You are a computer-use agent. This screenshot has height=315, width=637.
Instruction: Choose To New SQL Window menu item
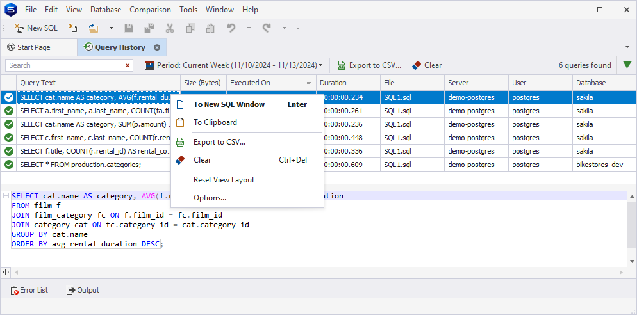pyautogui.click(x=247, y=104)
